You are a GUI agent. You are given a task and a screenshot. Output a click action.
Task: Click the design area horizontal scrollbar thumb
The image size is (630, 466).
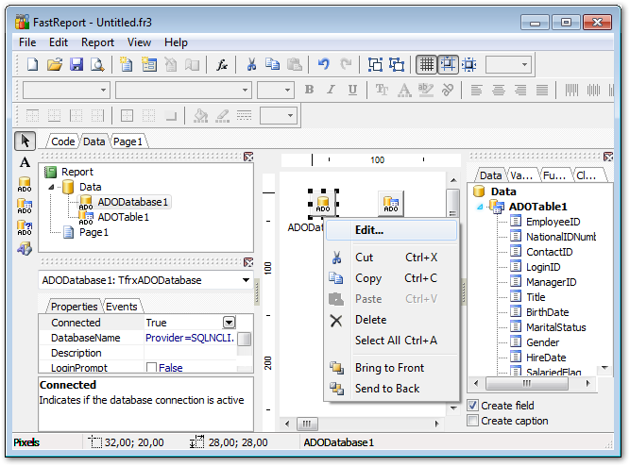(307, 424)
